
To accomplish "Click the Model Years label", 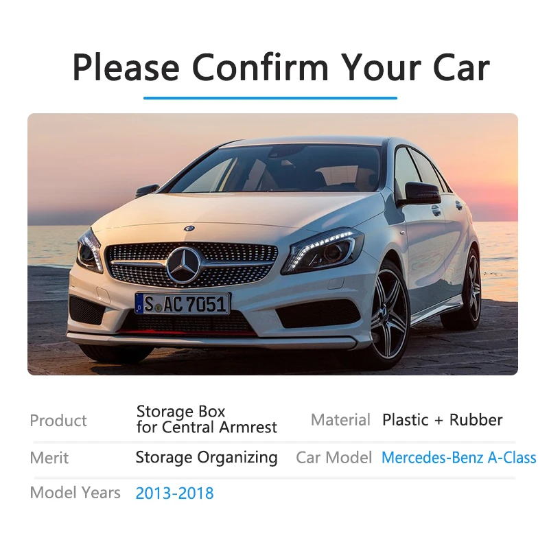I will pyautogui.click(x=75, y=493).
